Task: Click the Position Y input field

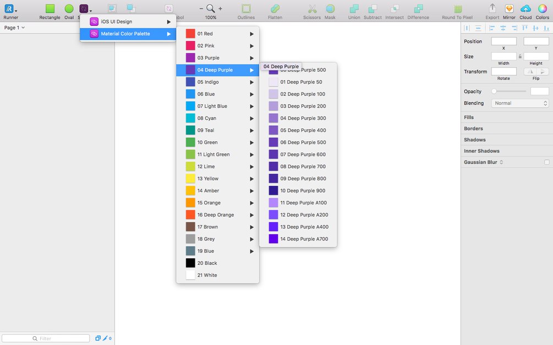Action: click(536, 41)
